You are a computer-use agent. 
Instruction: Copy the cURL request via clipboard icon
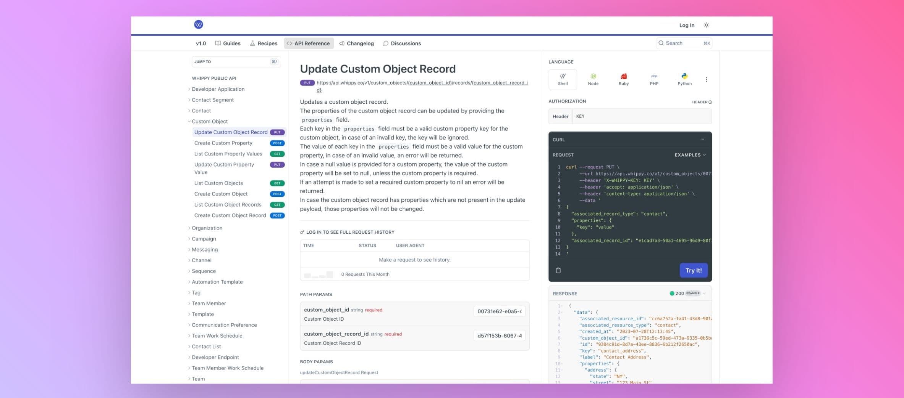[558, 270]
